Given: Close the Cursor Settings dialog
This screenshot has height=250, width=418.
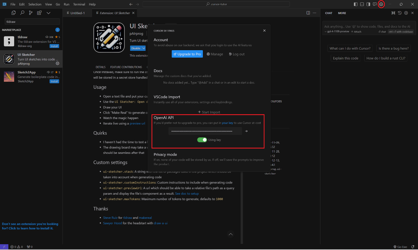Looking at the screenshot, I should 264,31.
